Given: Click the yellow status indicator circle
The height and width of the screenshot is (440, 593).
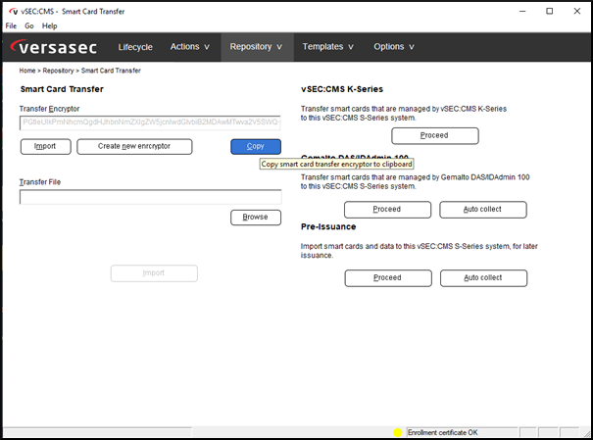Looking at the screenshot, I should click(x=398, y=432).
